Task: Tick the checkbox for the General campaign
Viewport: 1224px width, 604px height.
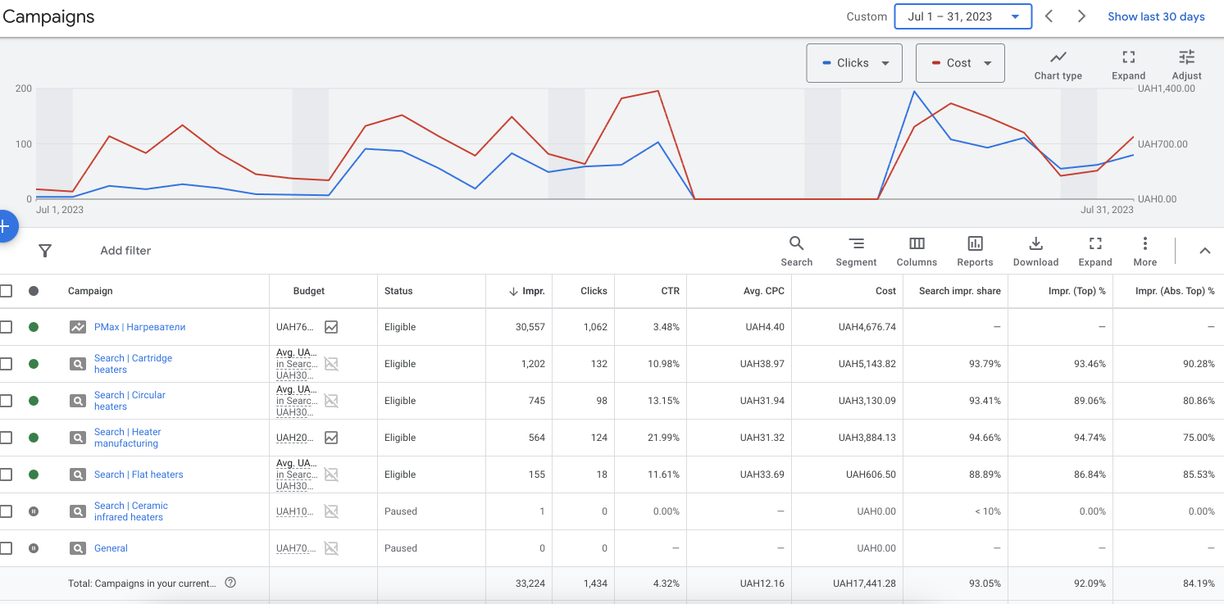Action: pyautogui.click(x=7, y=548)
